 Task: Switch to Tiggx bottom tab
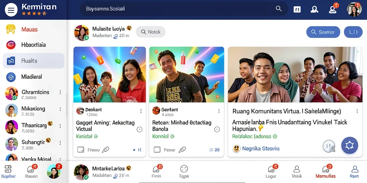184,172
